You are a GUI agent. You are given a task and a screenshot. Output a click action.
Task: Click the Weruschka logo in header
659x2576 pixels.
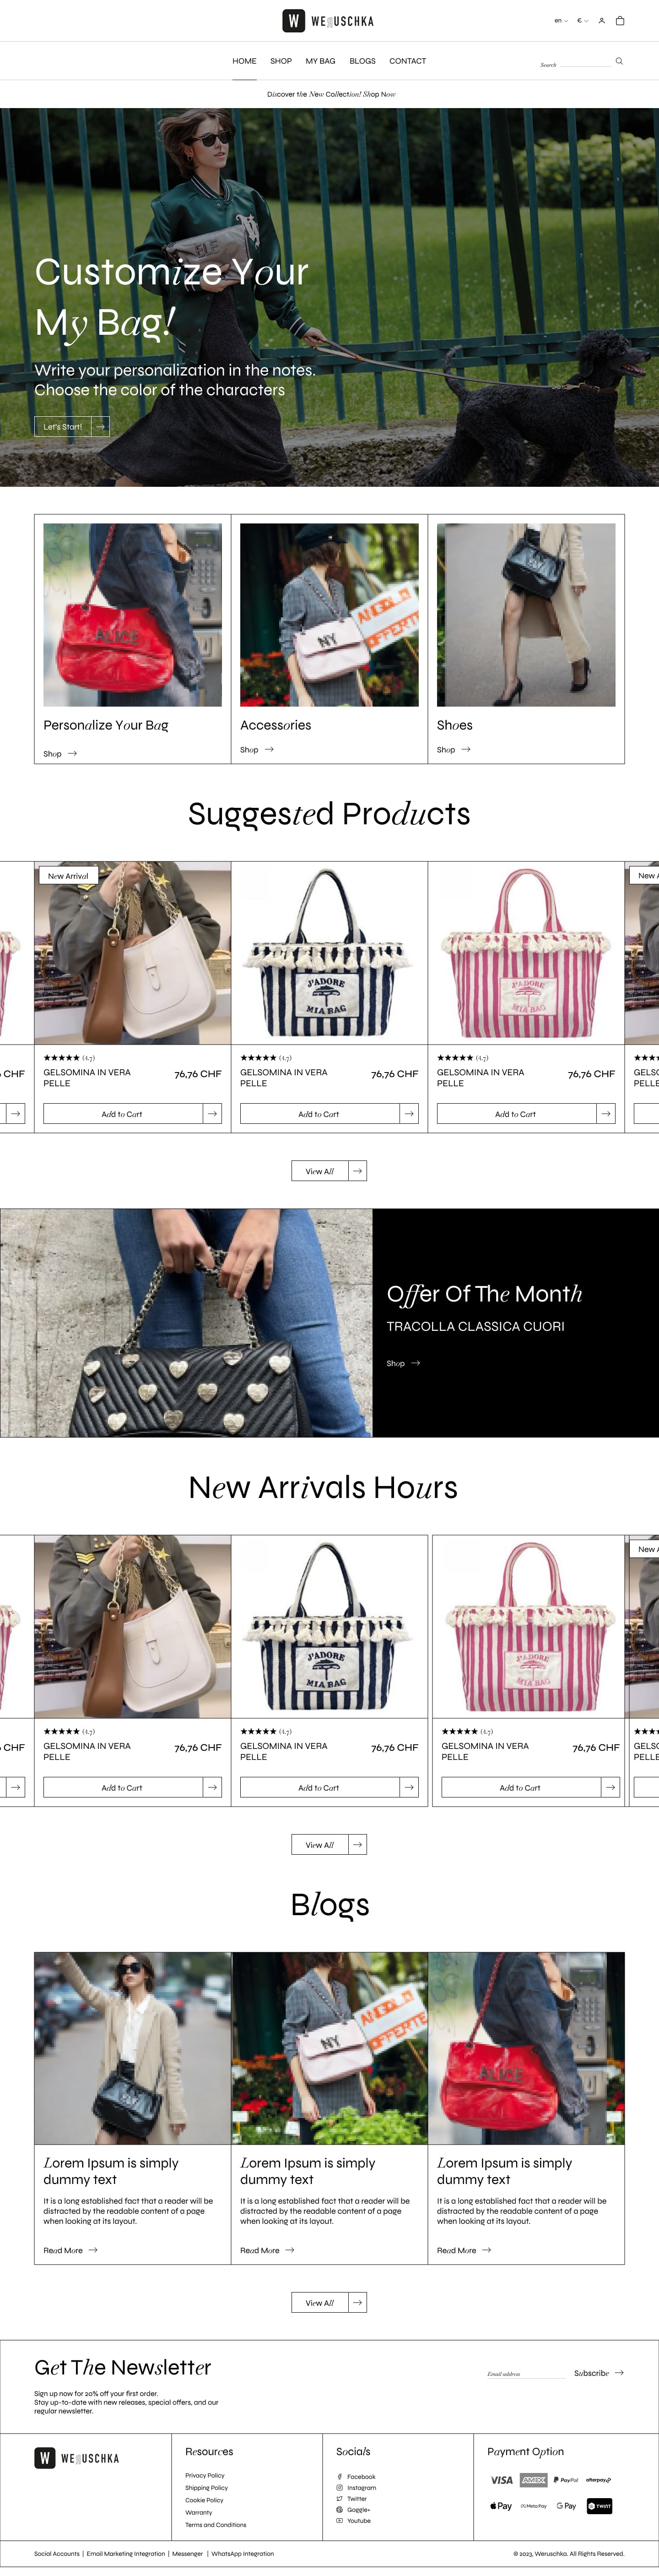coord(328,20)
